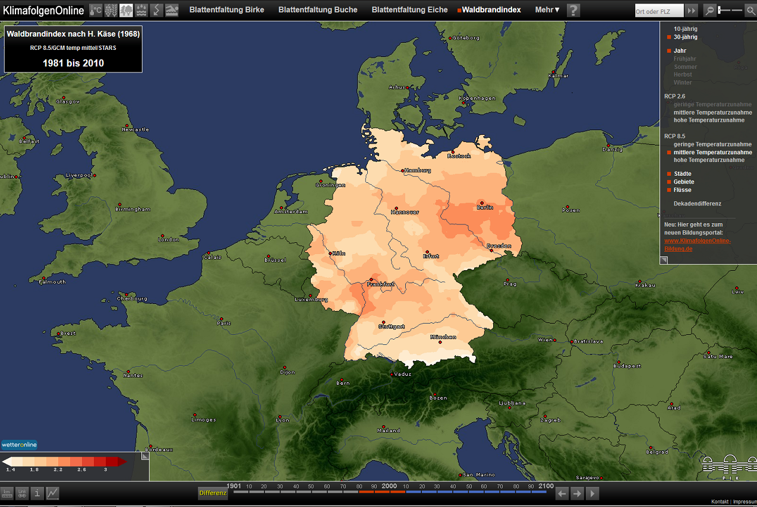Toggle the km scale bar icon
The image size is (757, 507).
tap(7, 493)
